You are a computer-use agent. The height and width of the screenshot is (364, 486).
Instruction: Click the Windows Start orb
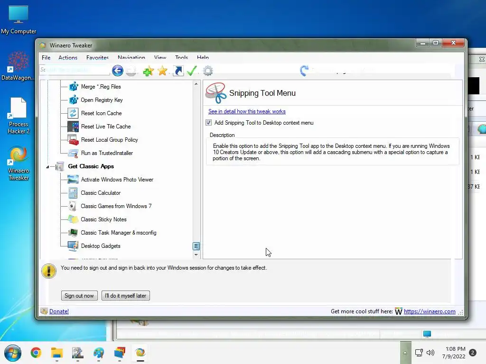click(13, 353)
